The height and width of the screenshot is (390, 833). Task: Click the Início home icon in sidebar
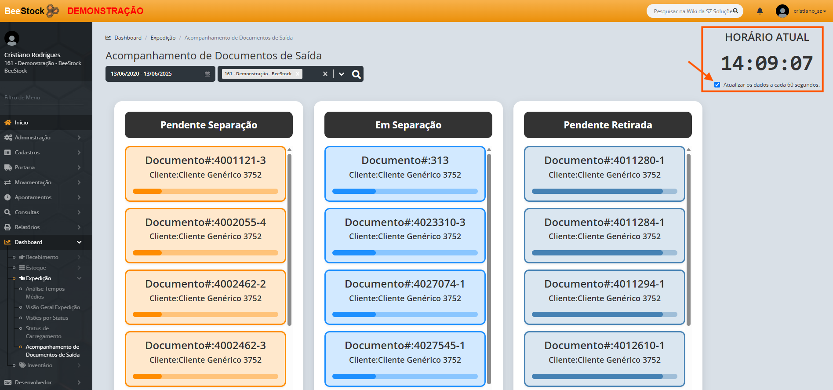pos(8,123)
